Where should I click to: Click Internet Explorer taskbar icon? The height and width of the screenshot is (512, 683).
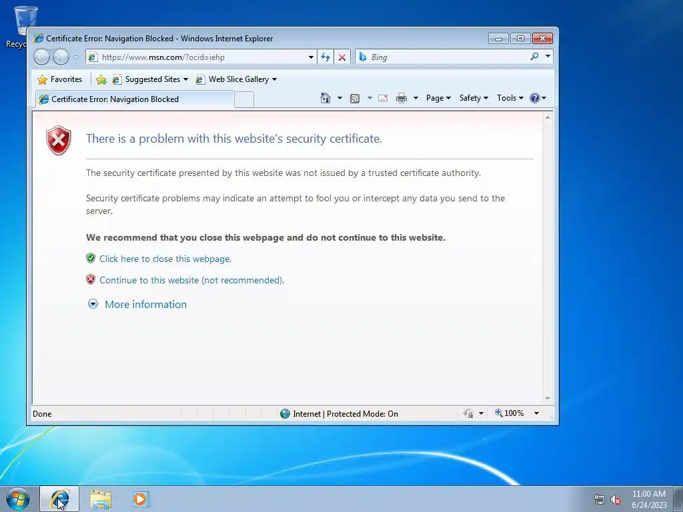point(59,499)
